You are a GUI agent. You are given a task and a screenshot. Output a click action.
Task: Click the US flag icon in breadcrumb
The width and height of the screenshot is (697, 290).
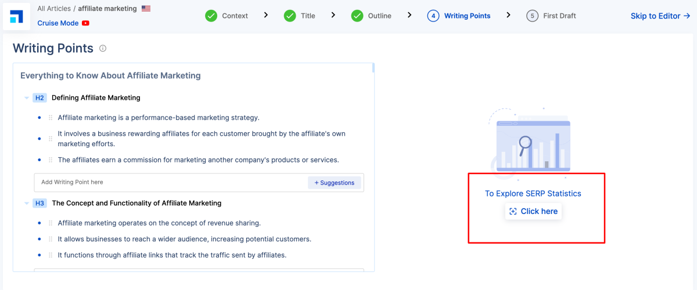(x=146, y=9)
